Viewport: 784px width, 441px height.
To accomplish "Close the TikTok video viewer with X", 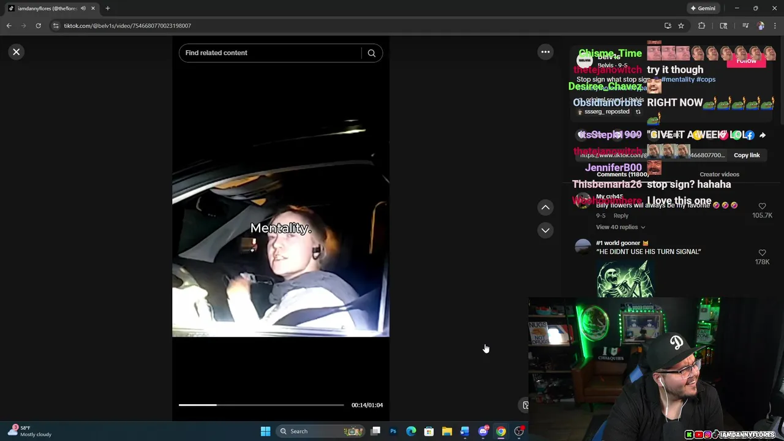I will 17,52.
